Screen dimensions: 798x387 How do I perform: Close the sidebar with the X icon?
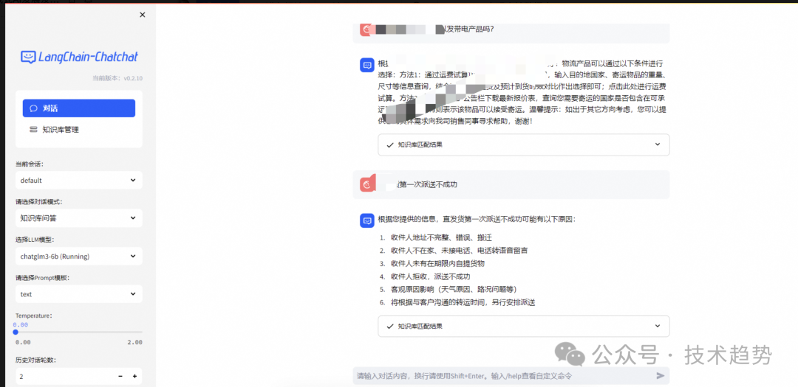143,15
